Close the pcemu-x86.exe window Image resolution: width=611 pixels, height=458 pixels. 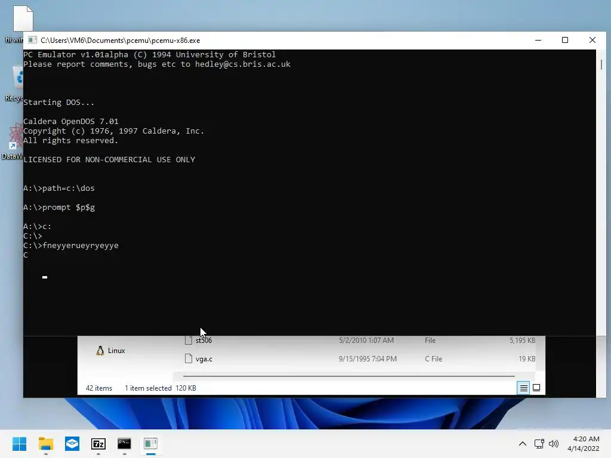coord(593,40)
